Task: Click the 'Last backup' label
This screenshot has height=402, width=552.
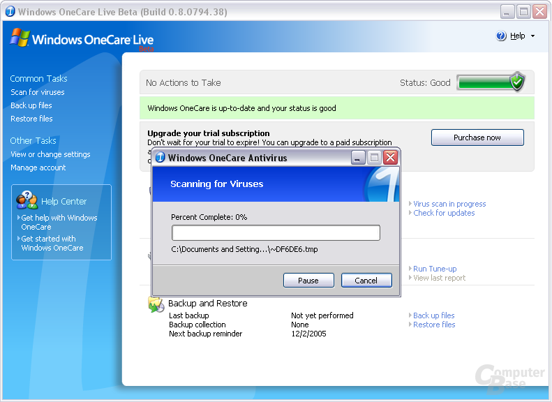Action: [189, 315]
